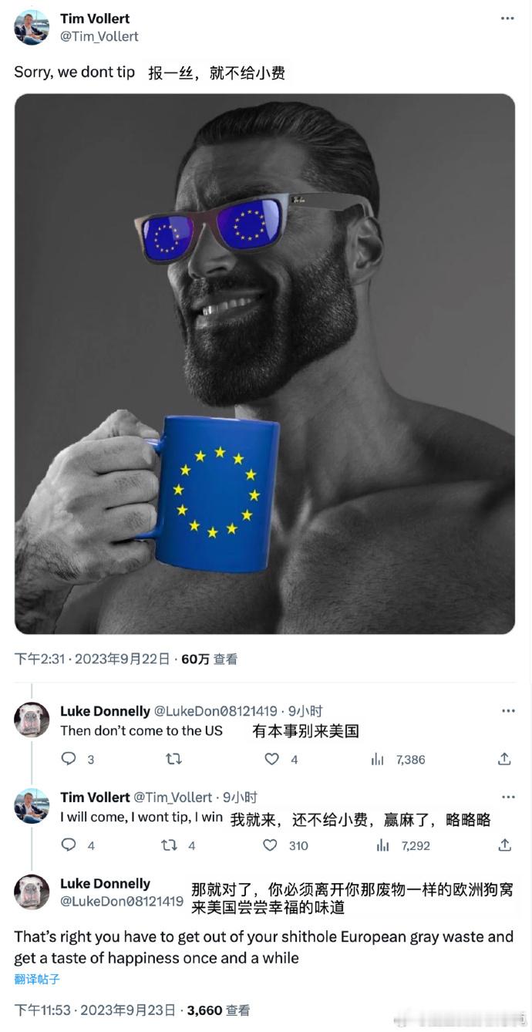Click the views chart icon showing 7,292
Image resolution: width=532 pixels, height=1032 pixels.
[382, 845]
